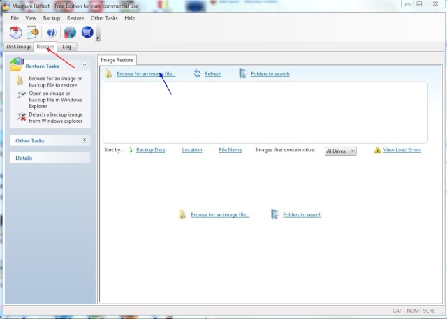The height and width of the screenshot is (319, 447).
Task: Open the toolbar options overflow arrow
Action: pos(98,38)
